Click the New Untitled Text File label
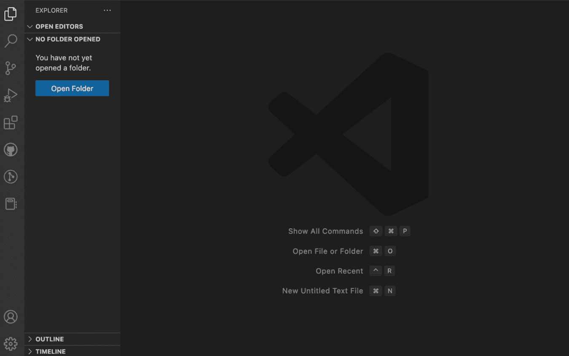 [x=322, y=291]
